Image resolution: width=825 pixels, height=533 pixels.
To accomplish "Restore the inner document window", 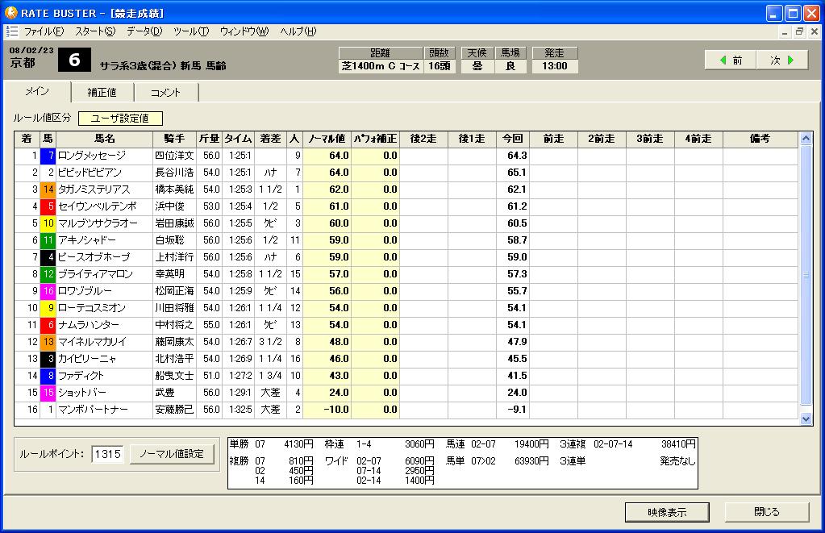I will pyautogui.click(x=799, y=31).
